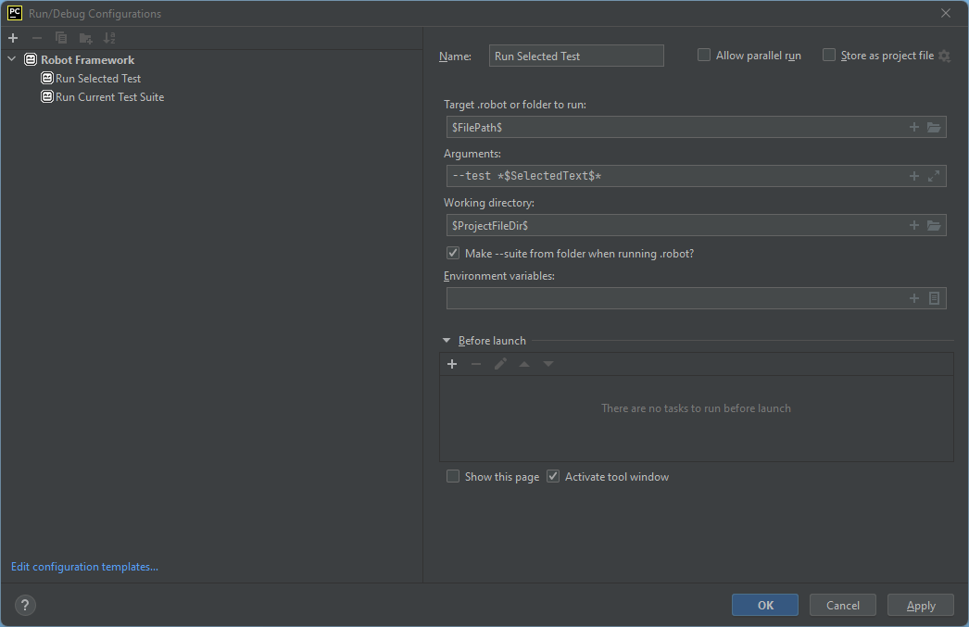Collapse the Before launch section

coord(447,341)
